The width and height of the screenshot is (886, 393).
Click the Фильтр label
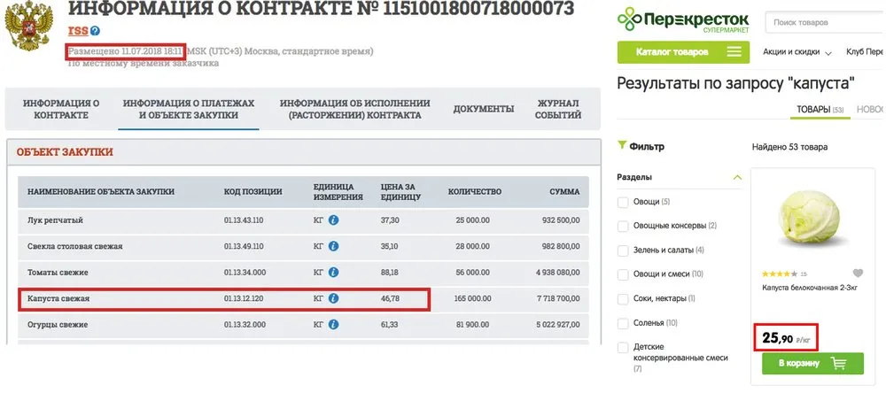pos(647,147)
